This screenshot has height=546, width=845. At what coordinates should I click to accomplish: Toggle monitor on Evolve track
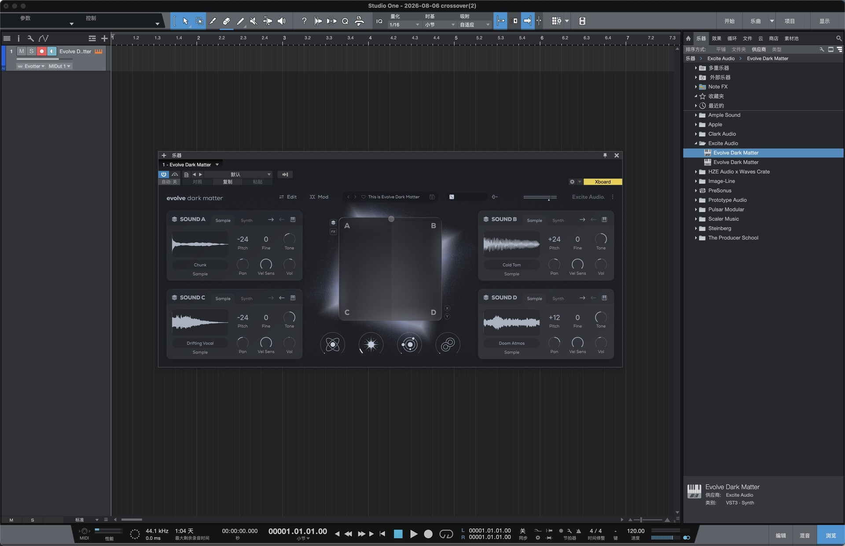52,52
